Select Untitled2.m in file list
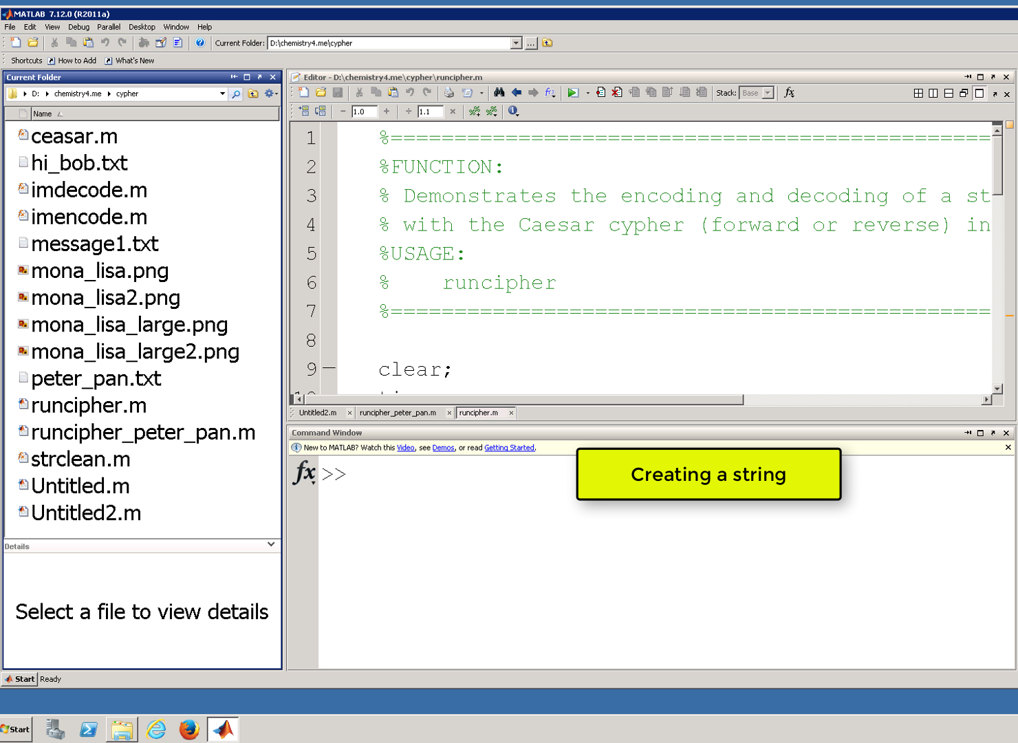The width and height of the screenshot is (1018, 743). pos(86,513)
